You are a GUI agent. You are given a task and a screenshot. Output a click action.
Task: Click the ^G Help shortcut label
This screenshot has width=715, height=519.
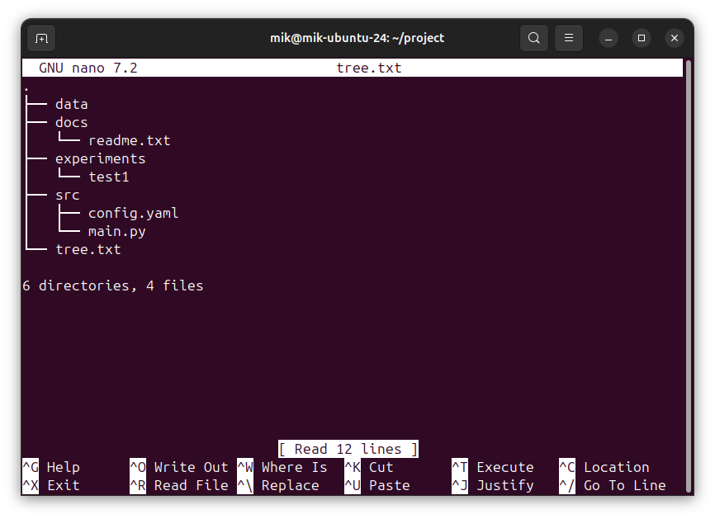pyautogui.click(x=51, y=467)
